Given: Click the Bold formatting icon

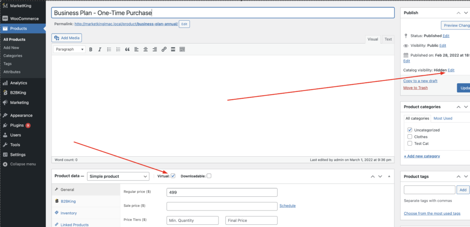Looking at the screenshot, I should (91, 50).
